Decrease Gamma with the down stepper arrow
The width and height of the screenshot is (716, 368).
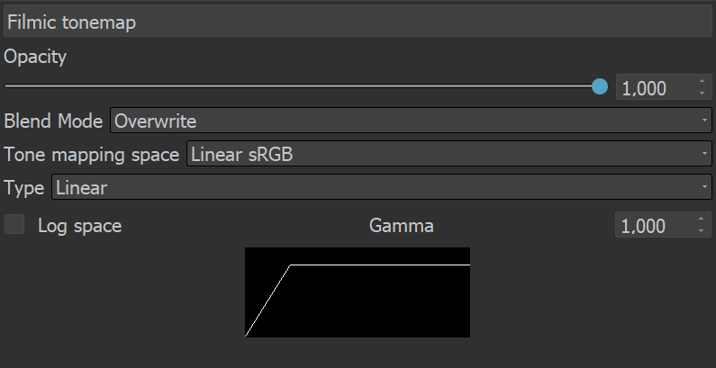(x=702, y=231)
